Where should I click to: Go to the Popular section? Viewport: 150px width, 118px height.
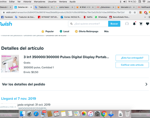click(48, 32)
